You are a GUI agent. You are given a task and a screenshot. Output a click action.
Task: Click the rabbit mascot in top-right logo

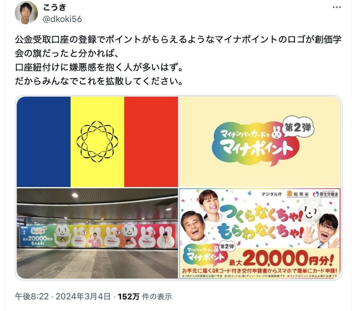pyautogui.click(x=276, y=134)
